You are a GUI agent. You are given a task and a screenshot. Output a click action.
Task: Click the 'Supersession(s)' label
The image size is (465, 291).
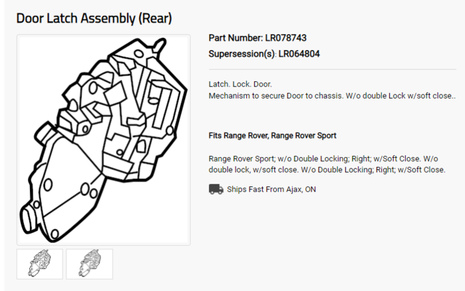point(241,54)
